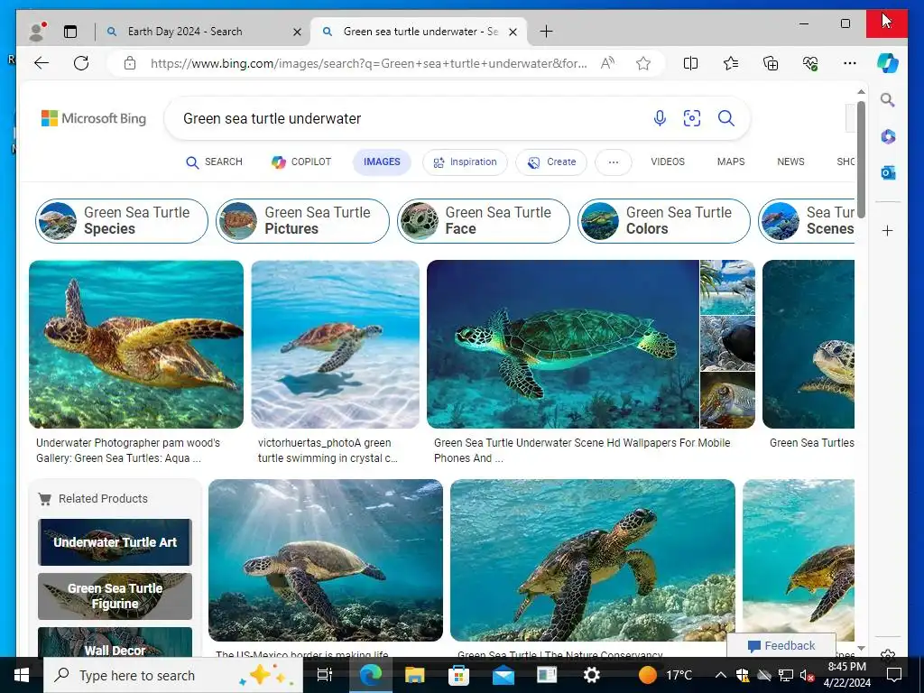The width and height of the screenshot is (924, 693).
Task: Click the Bing search text field
Action: click(407, 118)
